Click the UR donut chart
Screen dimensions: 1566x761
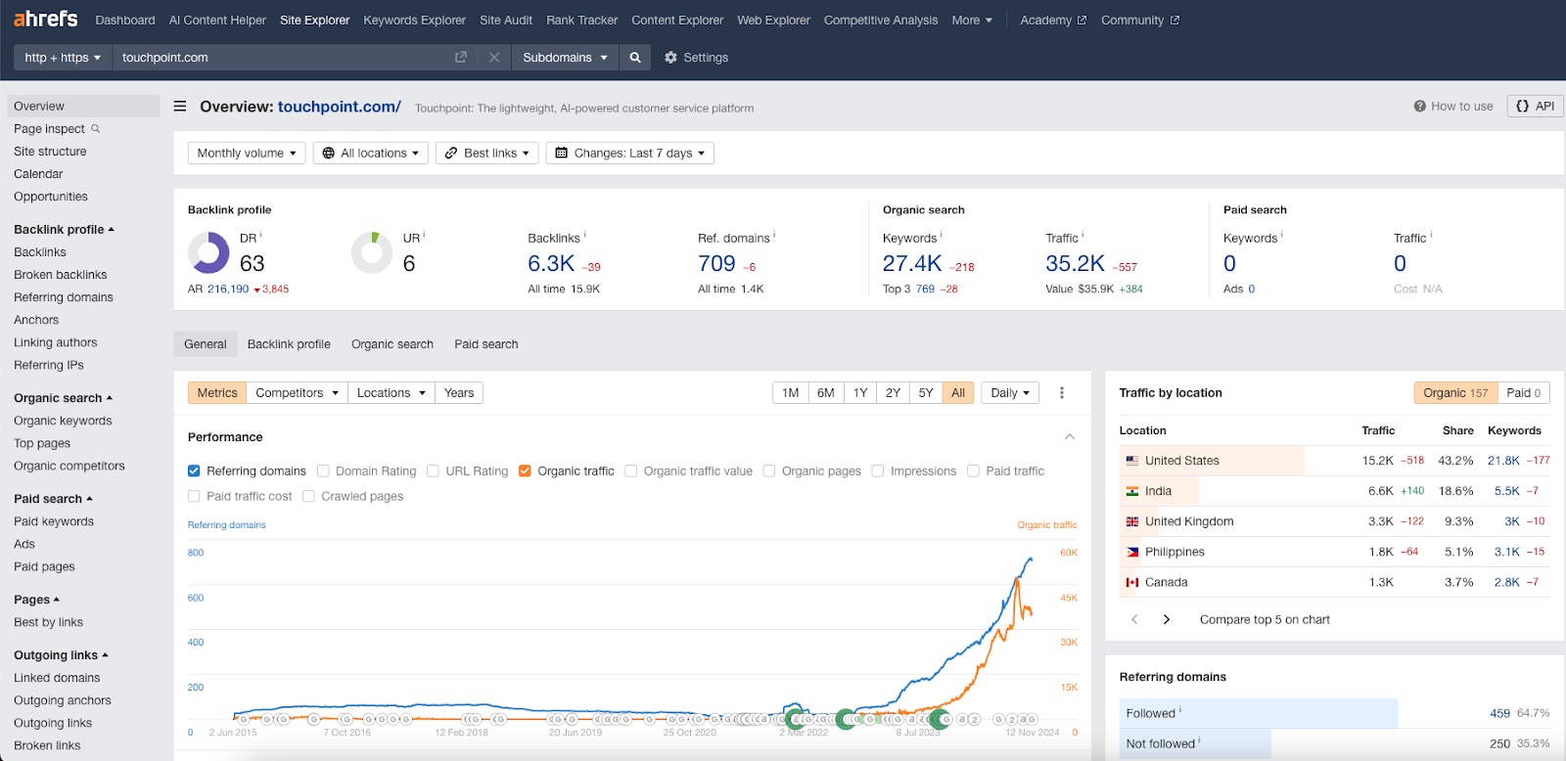[x=372, y=252]
